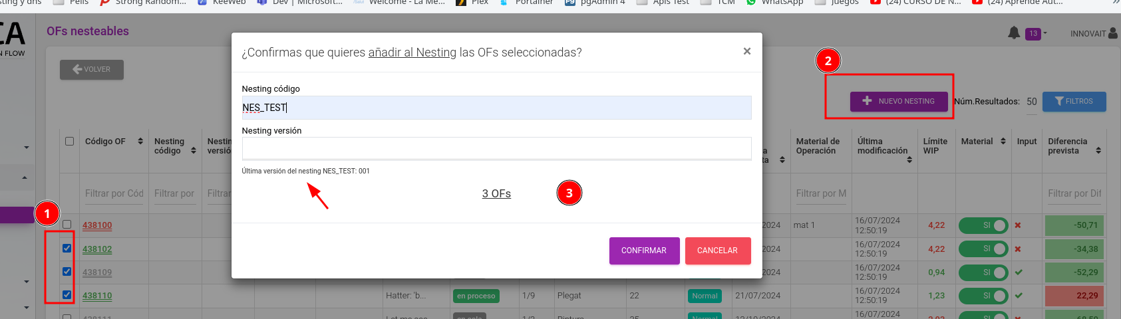
Task: Toggle the SI material switch for row 438110
Action: [x=983, y=296]
